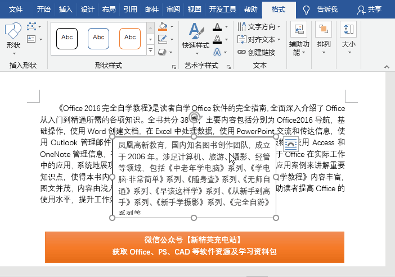This screenshot has width=395, height=277.
Task: Click the bottom-left resize handle of text box
Action: [113, 218]
